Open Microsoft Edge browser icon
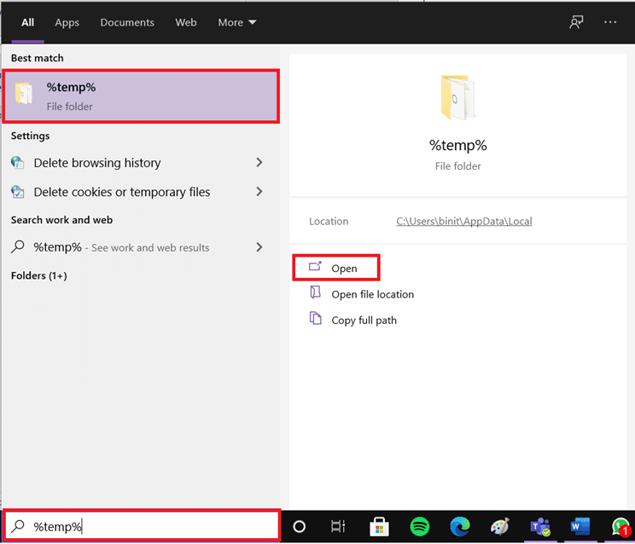The image size is (635, 544). tap(459, 526)
